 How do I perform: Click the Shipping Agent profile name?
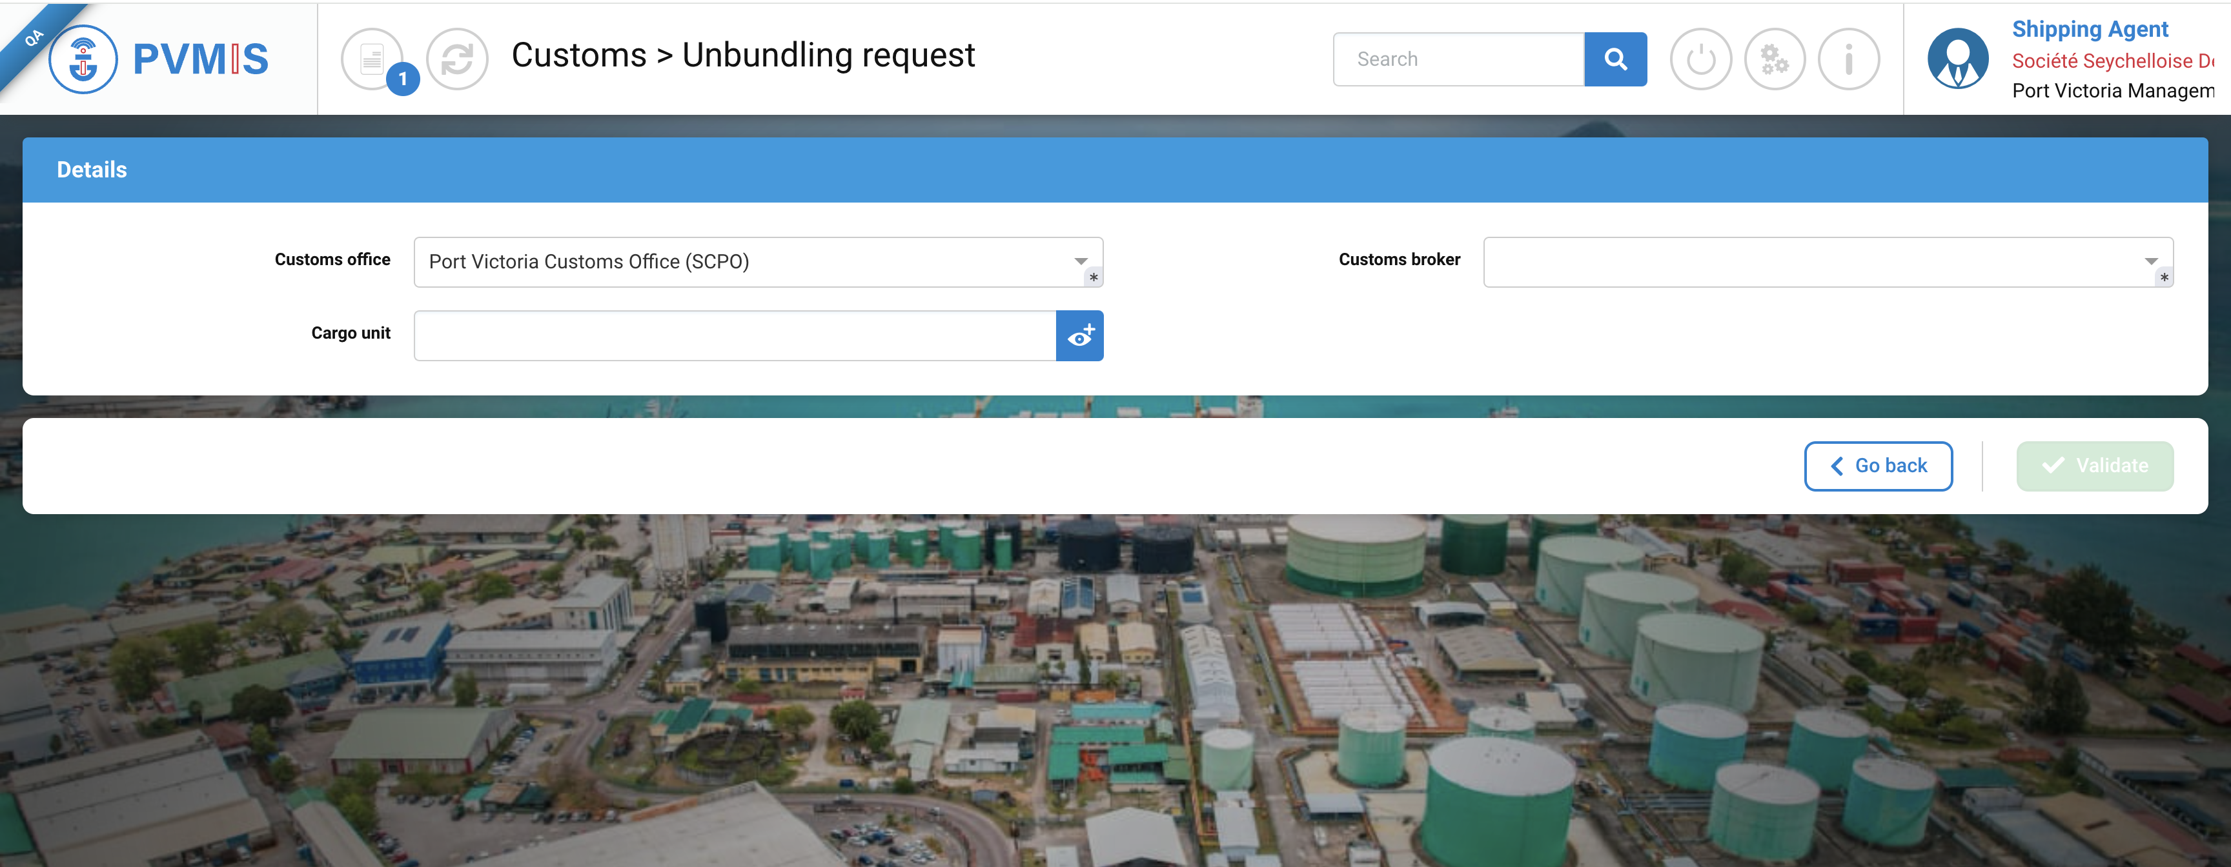(x=2089, y=30)
